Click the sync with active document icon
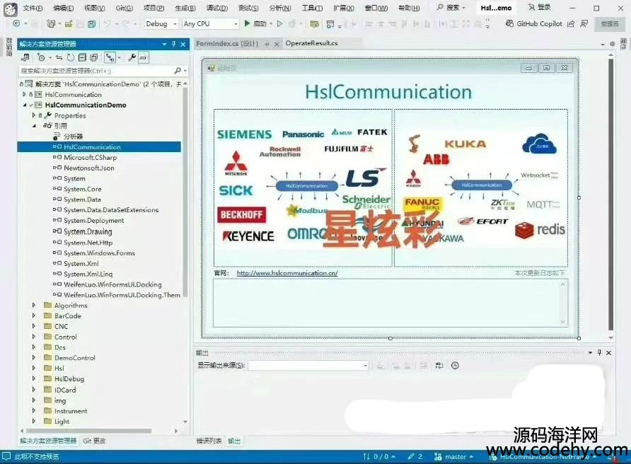Viewport: 631px width, 464px height. [59, 57]
